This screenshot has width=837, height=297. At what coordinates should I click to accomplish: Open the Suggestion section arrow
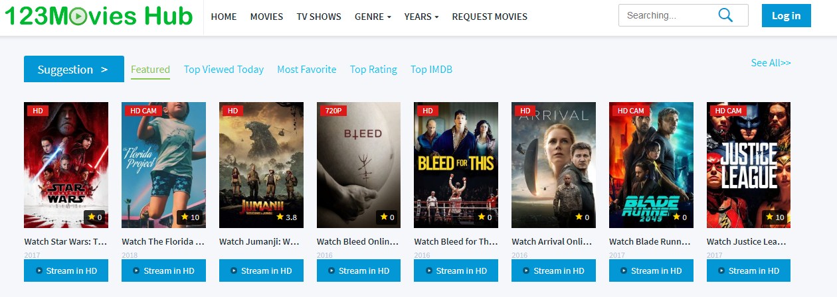(104, 69)
